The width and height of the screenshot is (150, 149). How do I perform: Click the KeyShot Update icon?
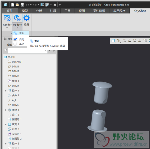17,18
